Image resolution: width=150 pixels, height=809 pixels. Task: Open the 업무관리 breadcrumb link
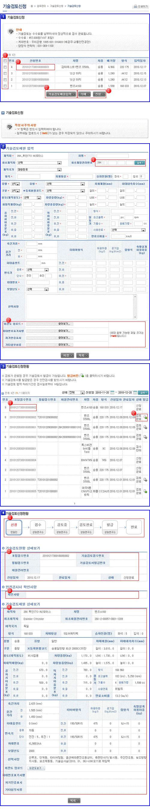[41, 6]
